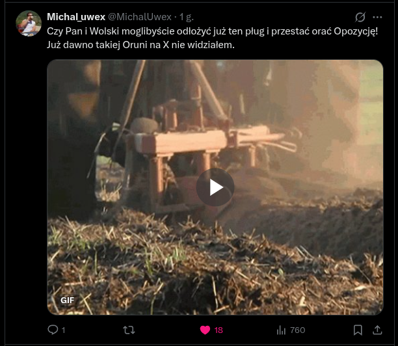Image resolution: width=398 pixels, height=346 pixels.
Task: Click the like count showing 18
Action: [219, 330]
